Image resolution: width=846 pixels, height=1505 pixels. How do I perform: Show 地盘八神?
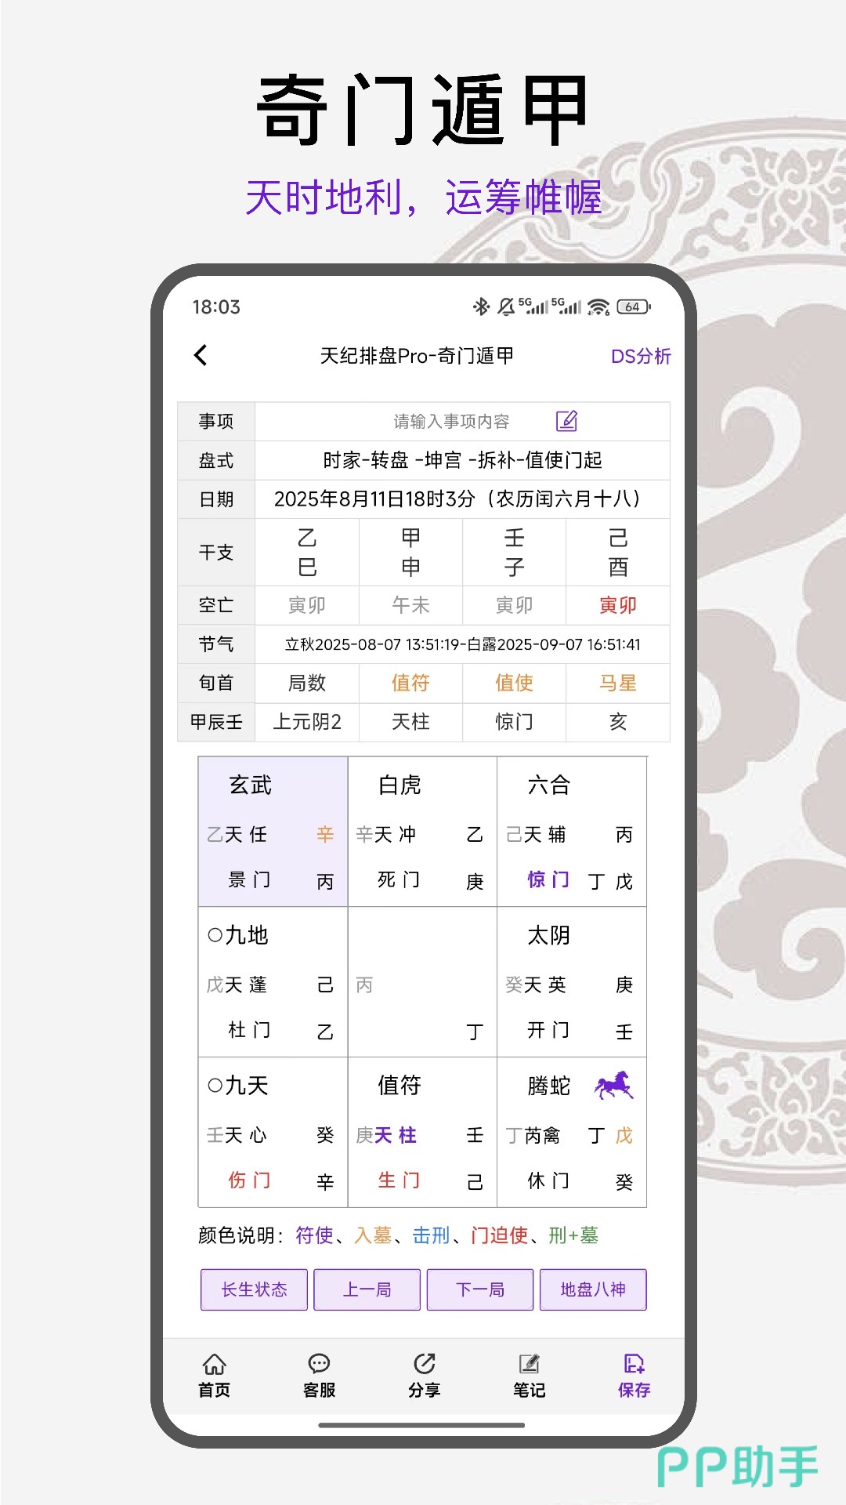pyautogui.click(x=593, y=1289)
